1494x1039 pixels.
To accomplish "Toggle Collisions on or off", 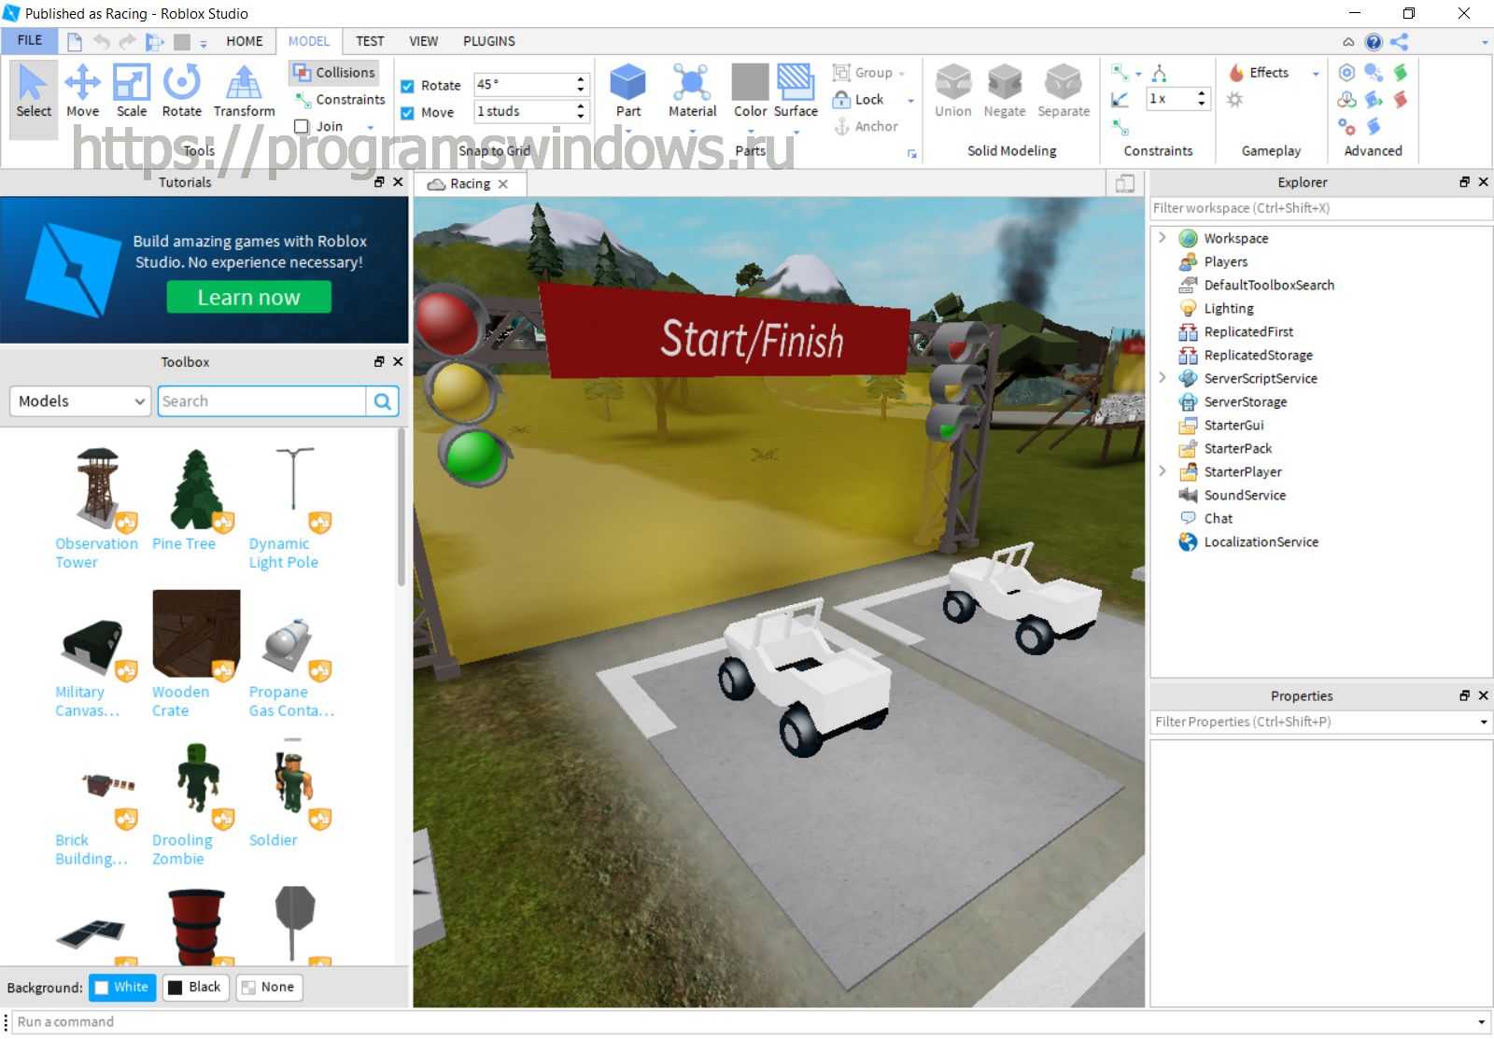I will click(x=333, y=72).
